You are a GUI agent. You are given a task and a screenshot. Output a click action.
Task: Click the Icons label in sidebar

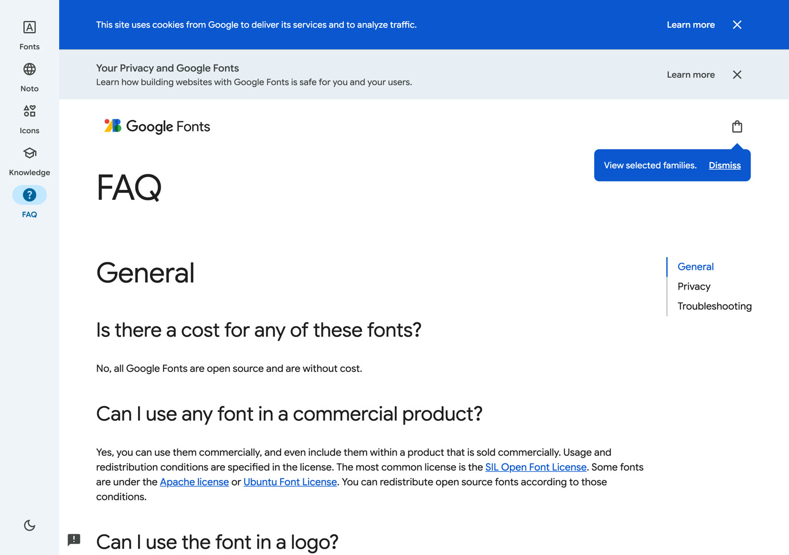(x=30, y=131)
